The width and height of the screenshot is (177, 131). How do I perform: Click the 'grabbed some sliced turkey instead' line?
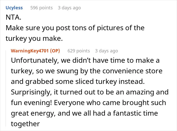point(78,82)
